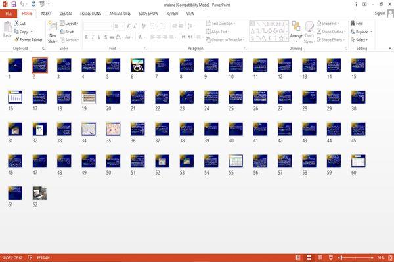
Task: Click the zoom percentage in the status bar
Action: click(381, 257)
